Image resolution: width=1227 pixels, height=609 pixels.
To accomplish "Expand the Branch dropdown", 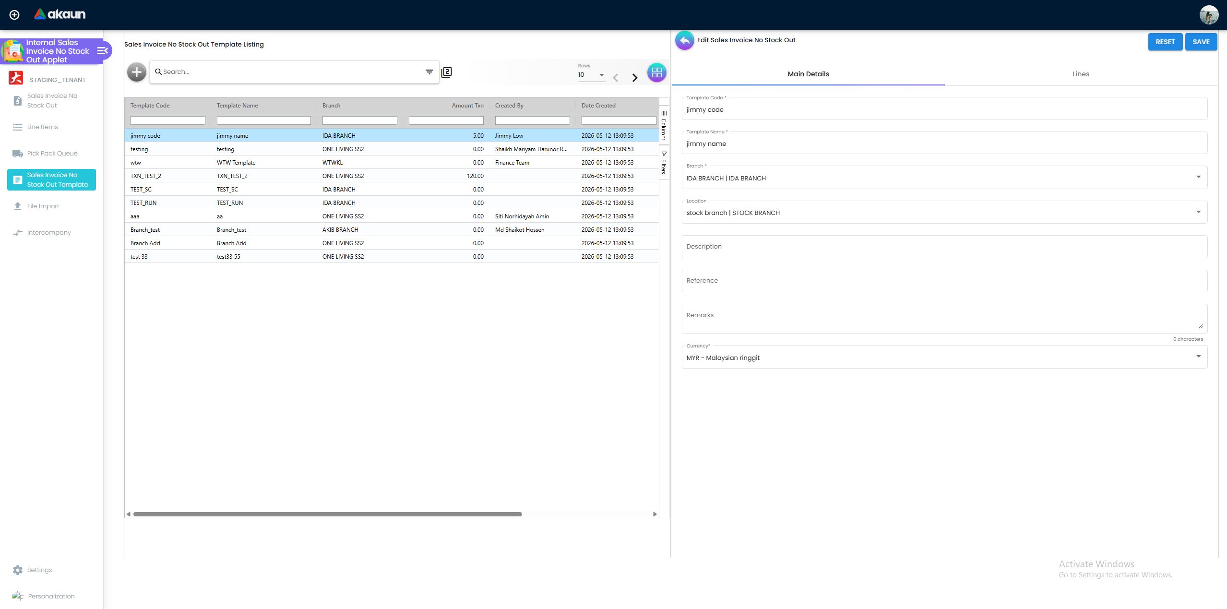I will pyautogui.click(x=1199, y=177).
